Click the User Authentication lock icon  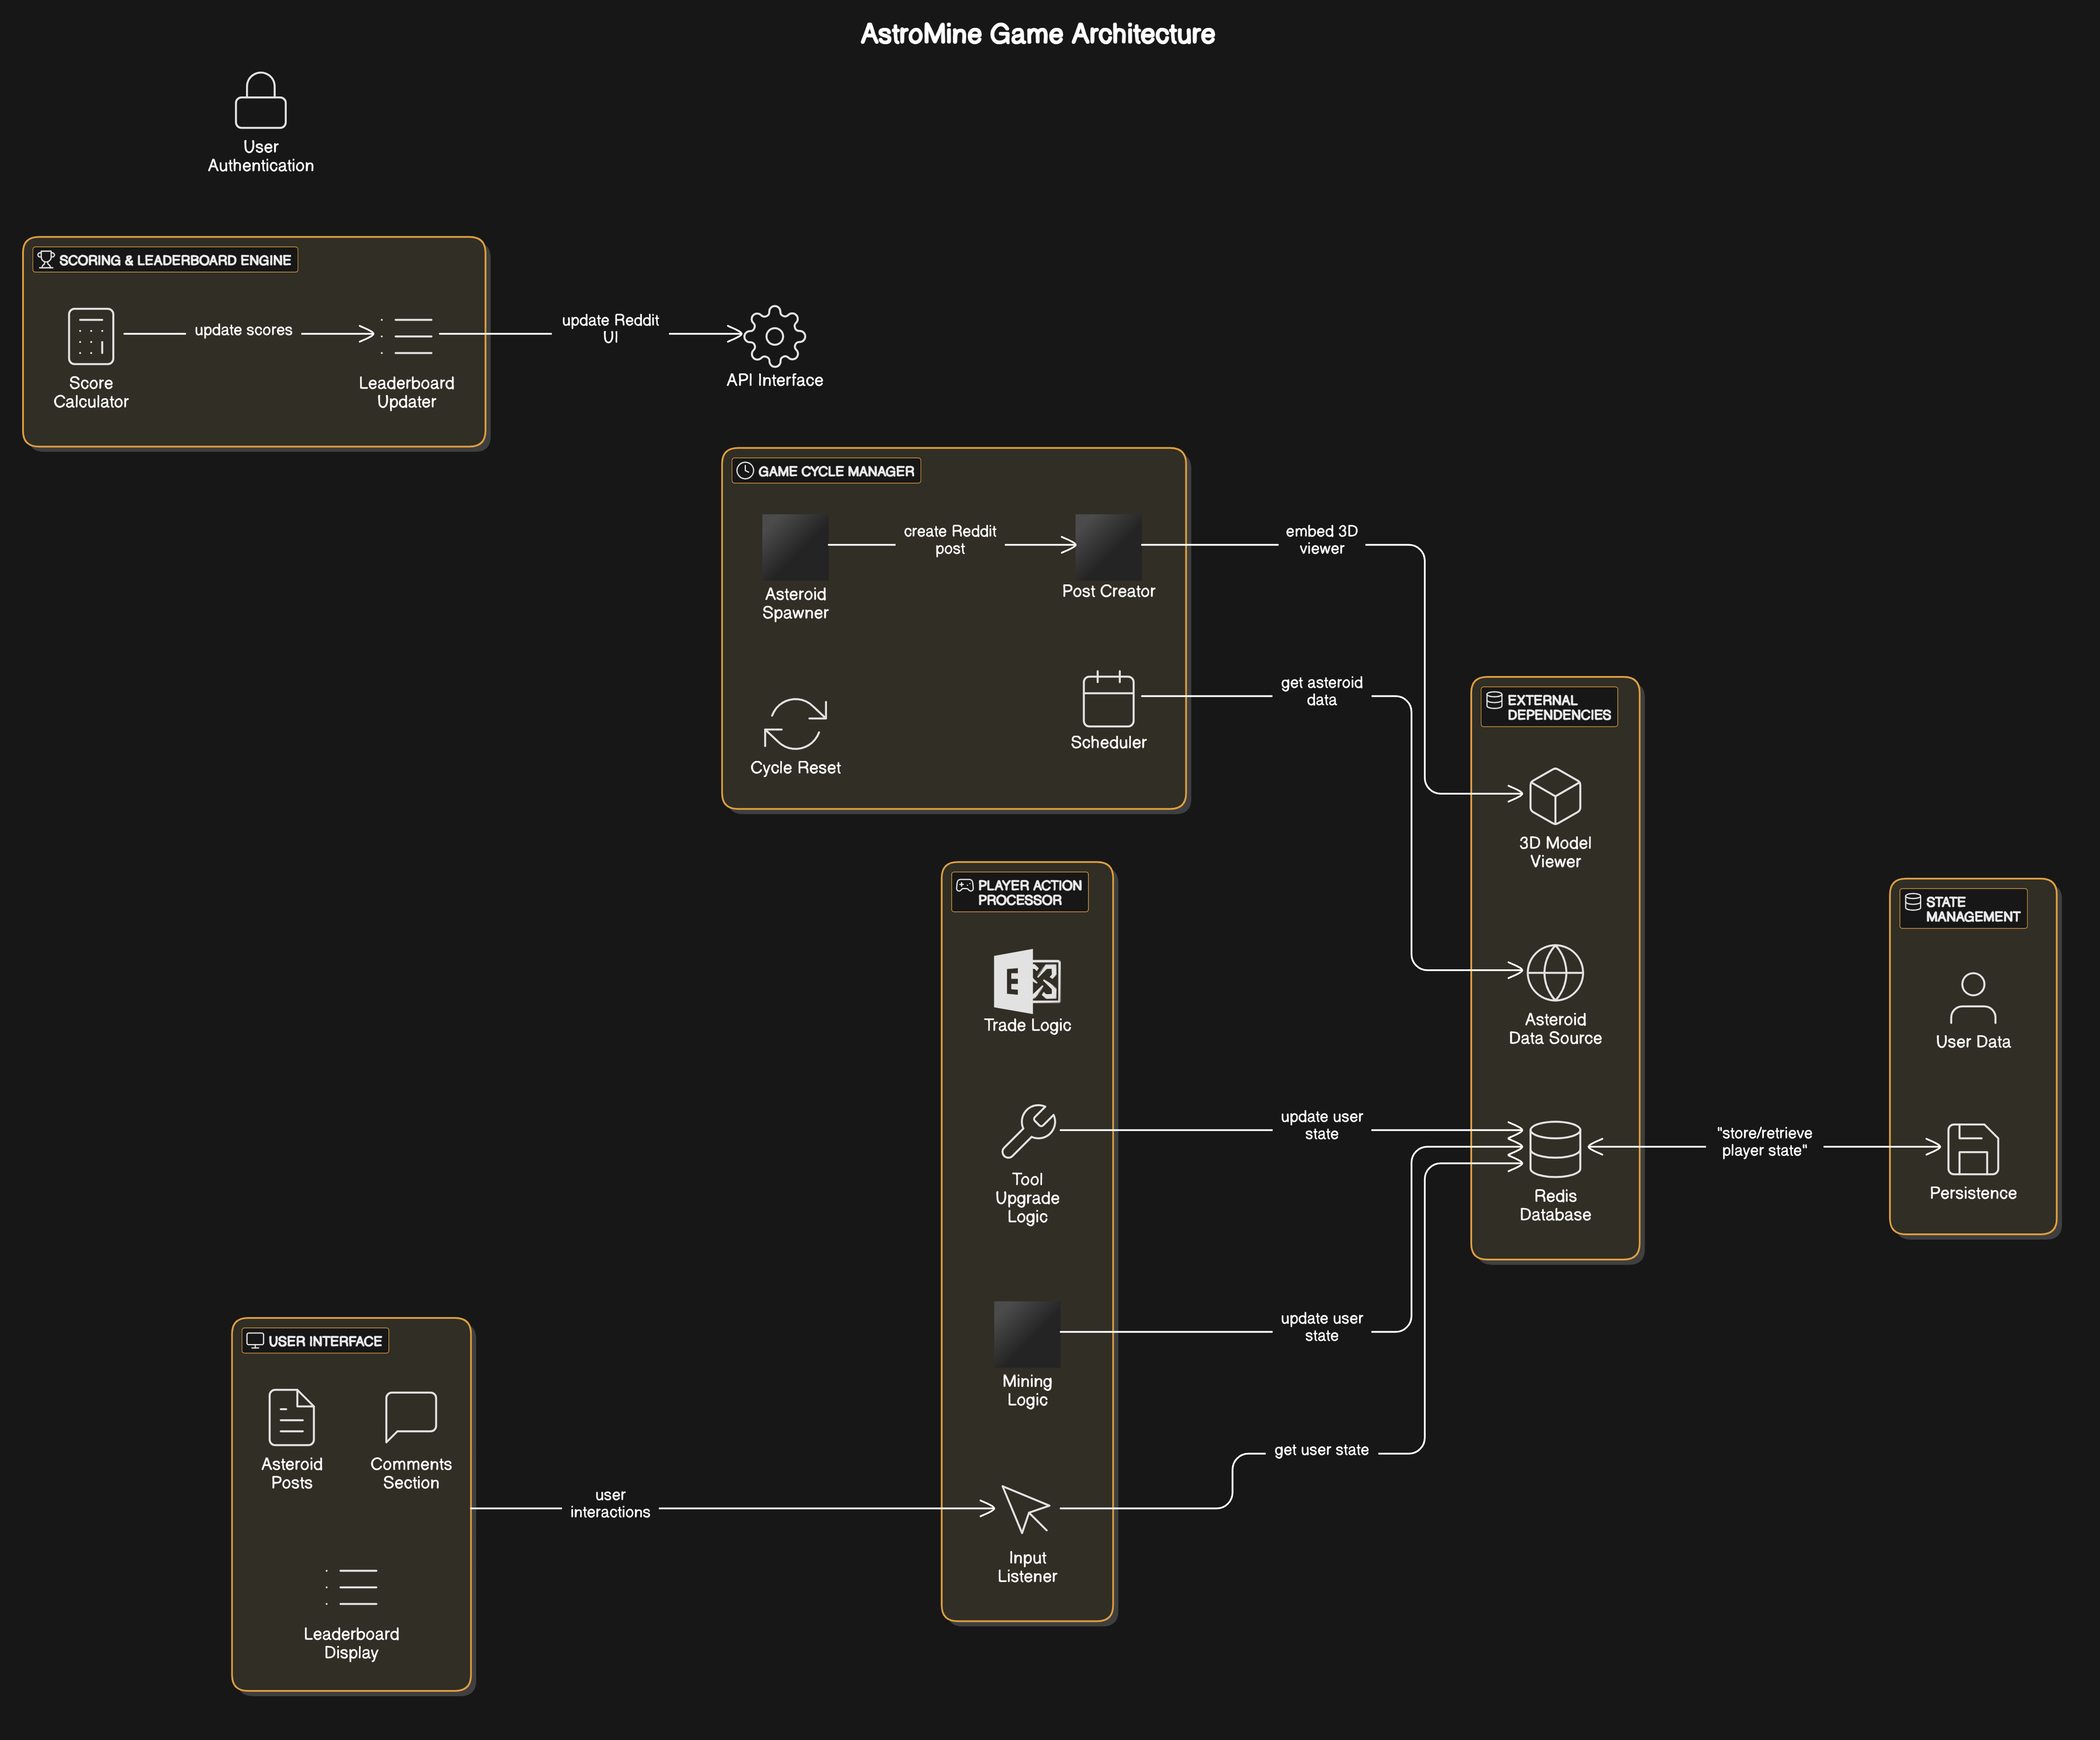pyautogui.click(x=260, y=100)
